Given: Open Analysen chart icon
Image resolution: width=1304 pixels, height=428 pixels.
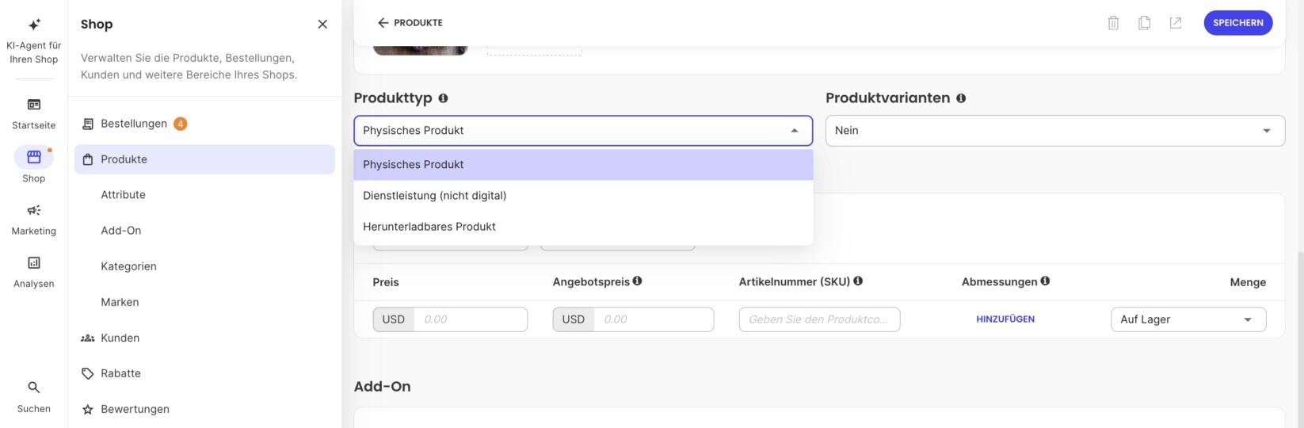Looking at the screenshot, I should click(34, 262).
